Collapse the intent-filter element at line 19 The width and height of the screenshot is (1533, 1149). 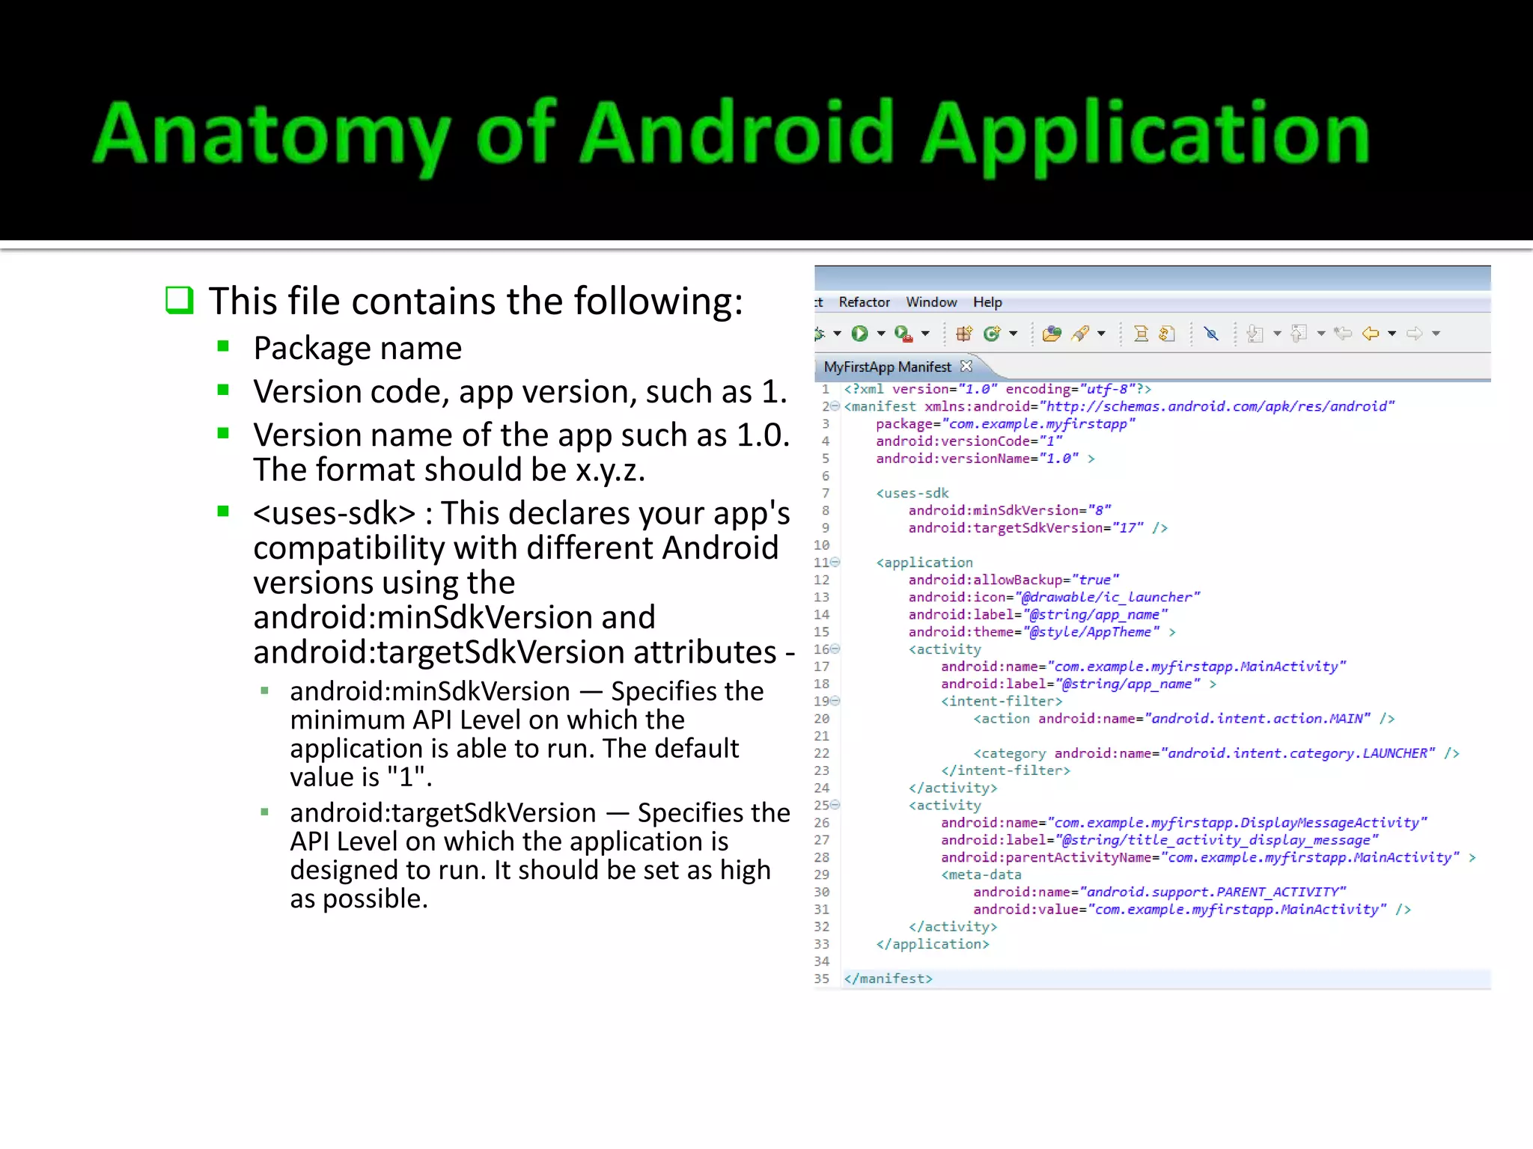pos(835,701)
